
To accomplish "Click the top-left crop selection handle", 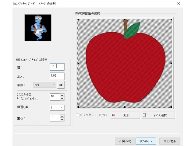I will (x=78, y=20).
